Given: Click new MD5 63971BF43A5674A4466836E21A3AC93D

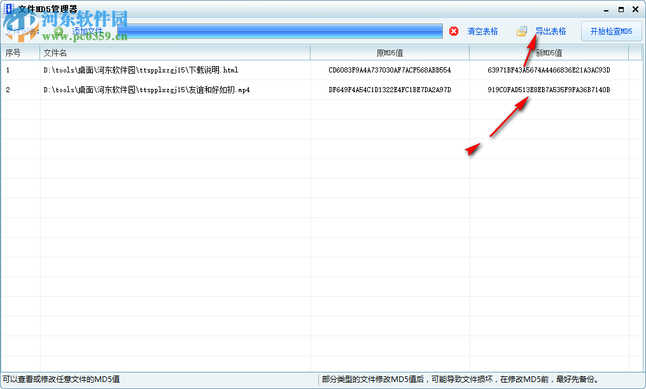Looking at the screenshot, I should pos(549,70).
